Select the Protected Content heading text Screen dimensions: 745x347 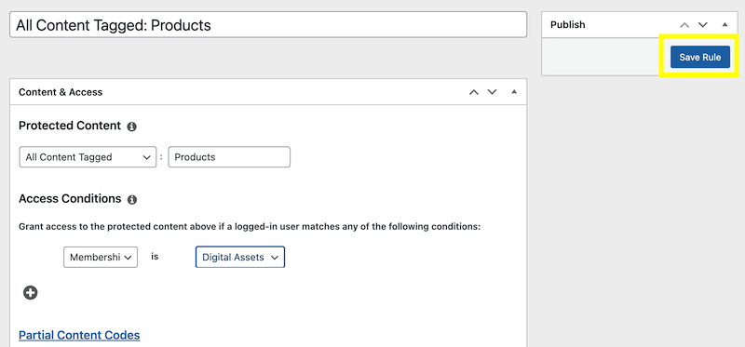pos(70,126)
